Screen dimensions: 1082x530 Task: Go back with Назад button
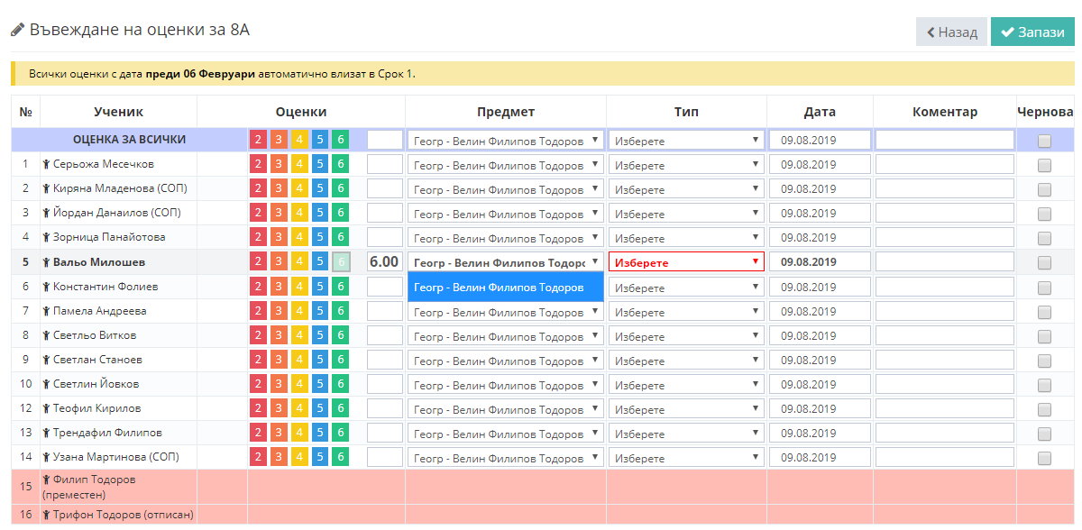click(951, 32)
